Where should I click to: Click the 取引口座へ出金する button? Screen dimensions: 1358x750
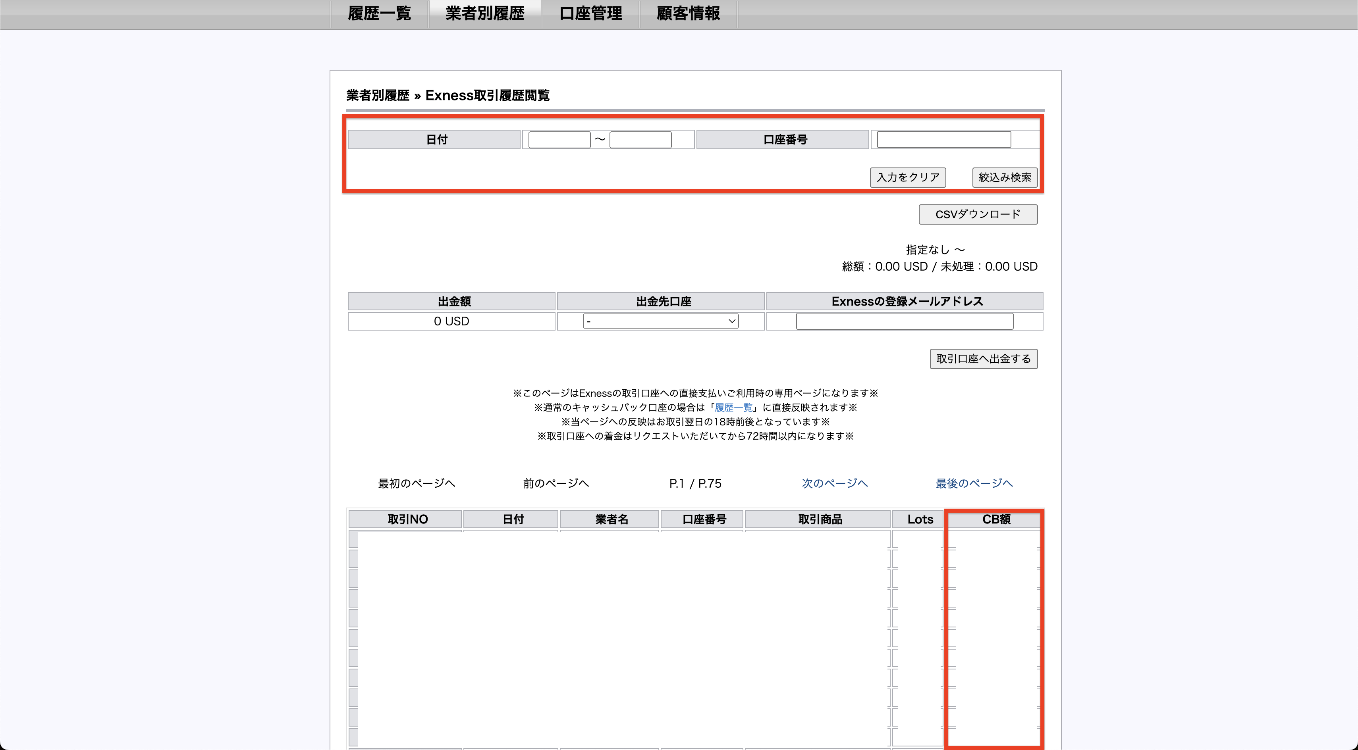(984, 359)
